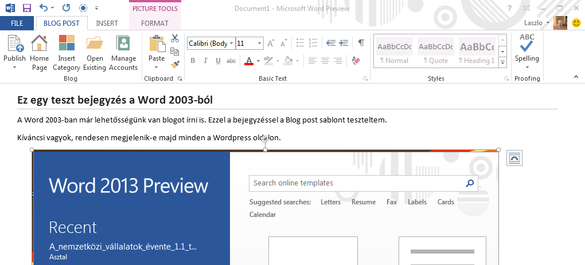The width and height of the screenshot is (585, 265).
Task: Apply text highlight color
Action: 268,61
